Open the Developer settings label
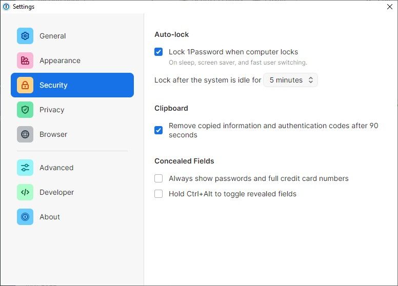This screenshot has width=398, height=286. [56, 192]
